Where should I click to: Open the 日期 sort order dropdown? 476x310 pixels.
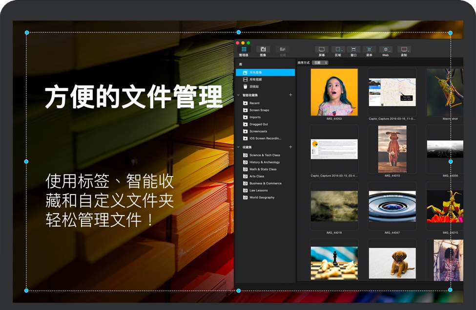click(x=320, y=63)
